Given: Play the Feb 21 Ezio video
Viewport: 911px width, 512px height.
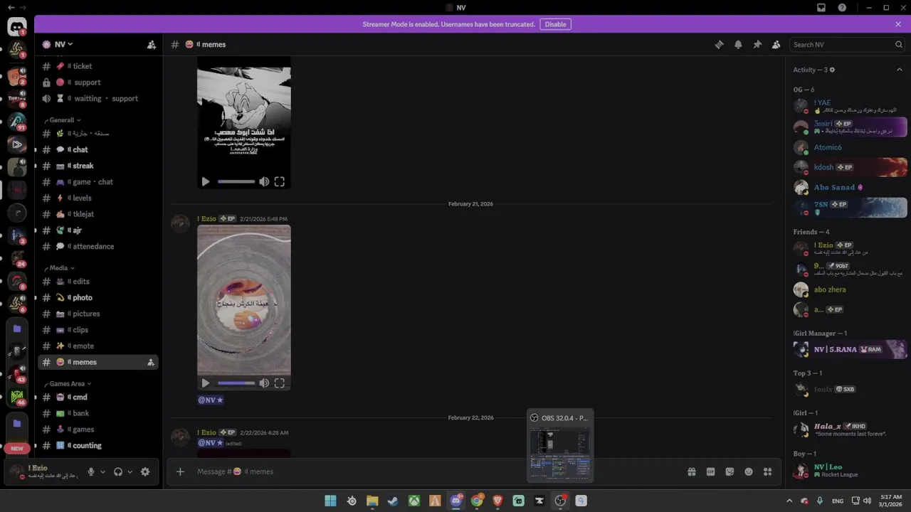Looking at the screenshot, I should pyautogui.click(x=206, y=383).
